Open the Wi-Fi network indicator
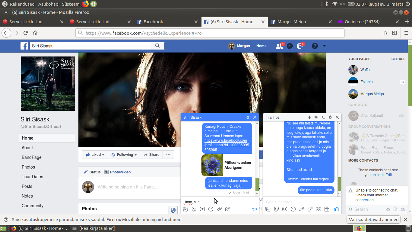 tap(335, 4)
